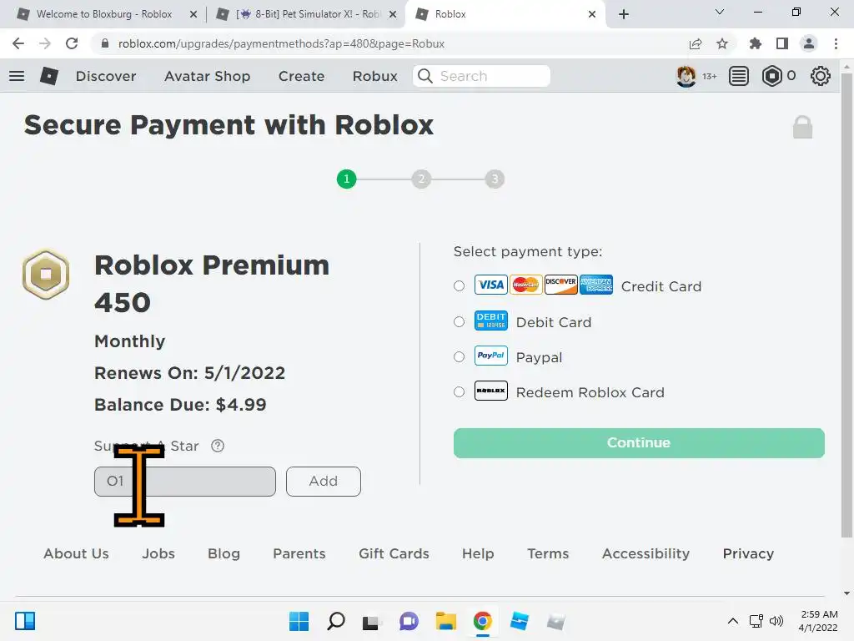Toggle the Chrome side panel icon
This screenshot has width=854, height=641.
point(782,43)
